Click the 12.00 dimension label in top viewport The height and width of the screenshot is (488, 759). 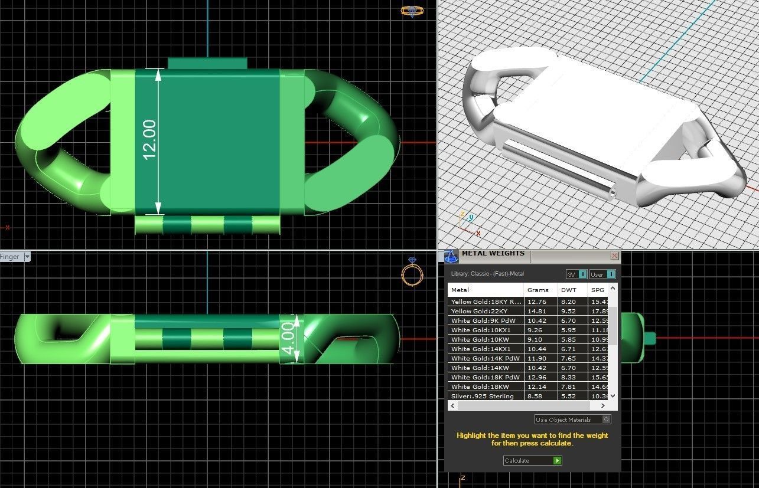click(x=149, y=139)
